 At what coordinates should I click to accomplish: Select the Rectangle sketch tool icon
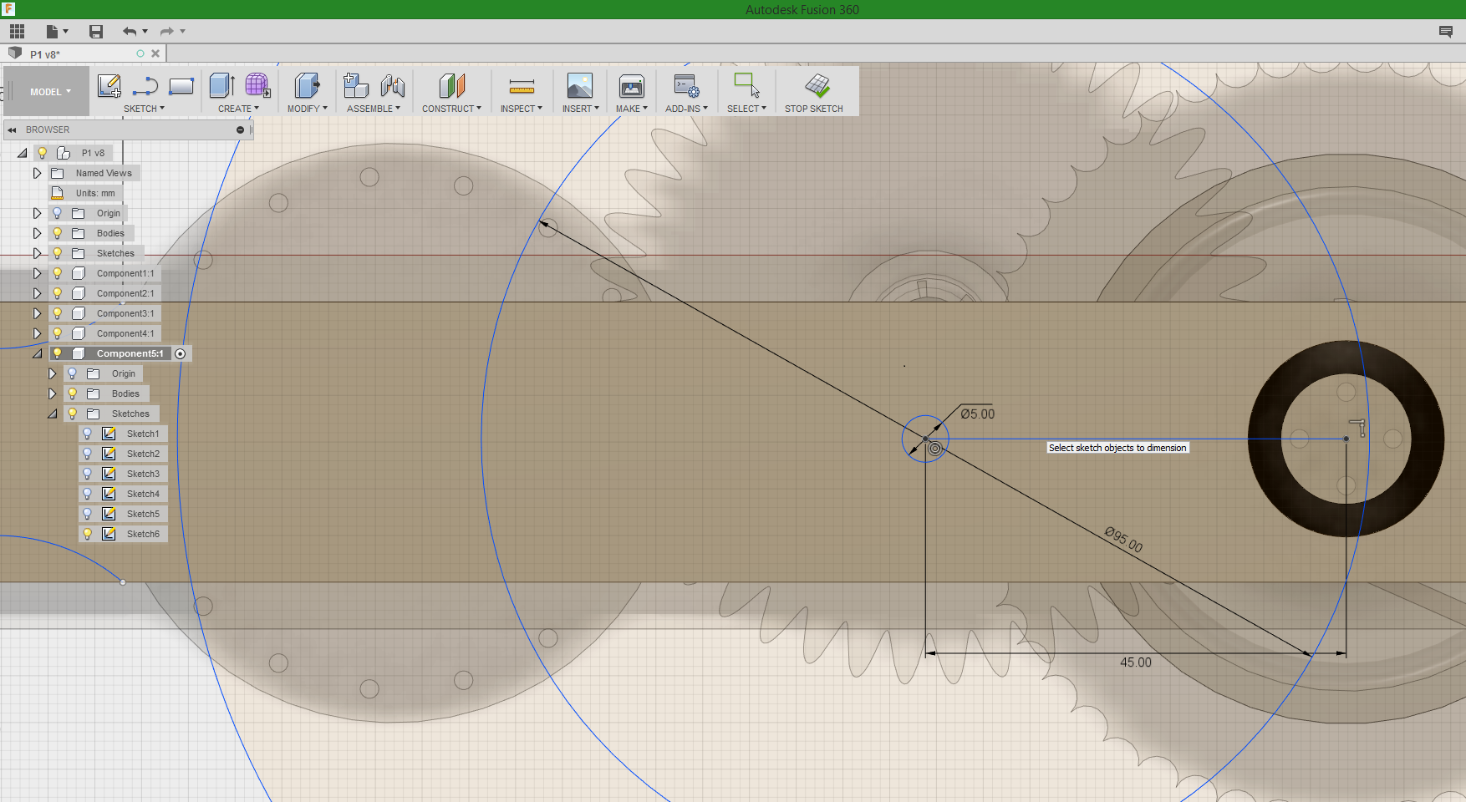click(x=181, y=85)
